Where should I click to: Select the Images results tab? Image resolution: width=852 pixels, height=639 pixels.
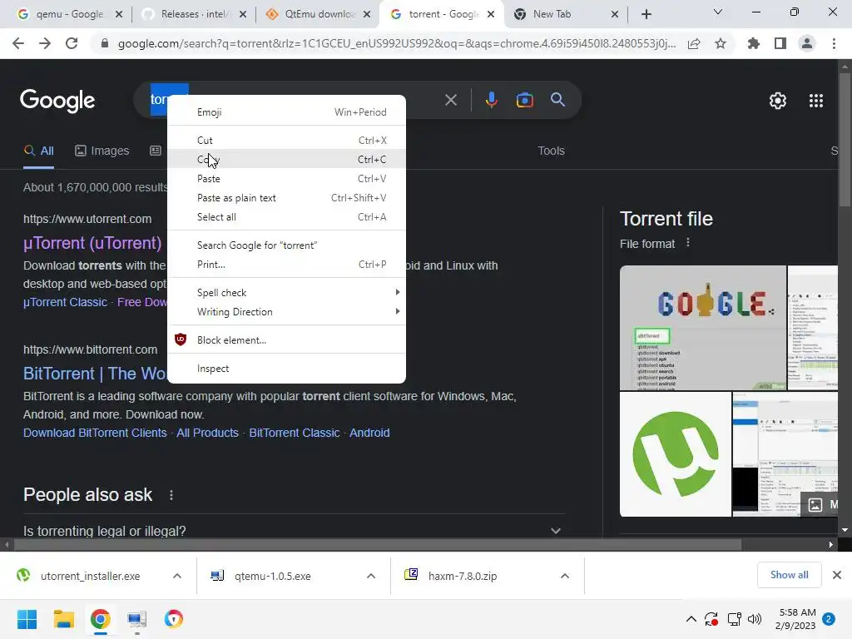(x=102, y=151)
